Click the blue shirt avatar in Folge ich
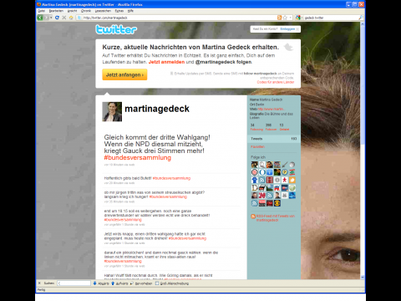Screen dimensions: 401x301 click(255, 180)
